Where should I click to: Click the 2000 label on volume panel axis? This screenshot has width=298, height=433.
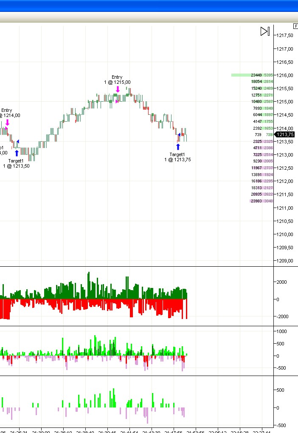point(282,282)
